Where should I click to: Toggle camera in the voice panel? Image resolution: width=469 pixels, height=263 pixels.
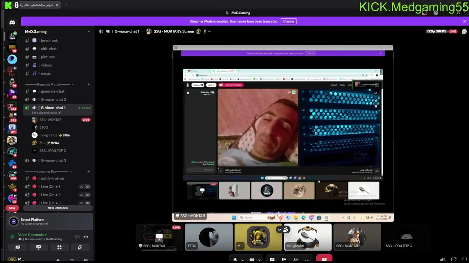click(x=18, y=247)
